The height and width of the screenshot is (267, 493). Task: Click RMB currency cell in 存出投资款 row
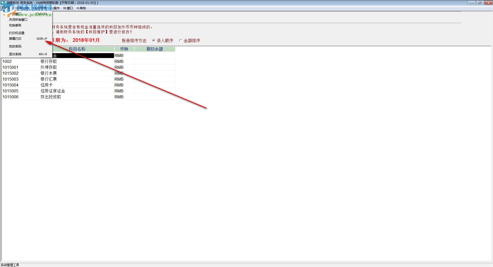[124, 97]
